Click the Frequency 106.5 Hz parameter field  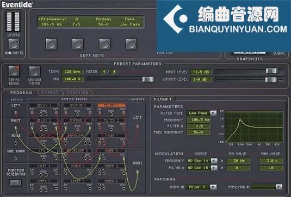pyautogui.click(x=199, y=120)
